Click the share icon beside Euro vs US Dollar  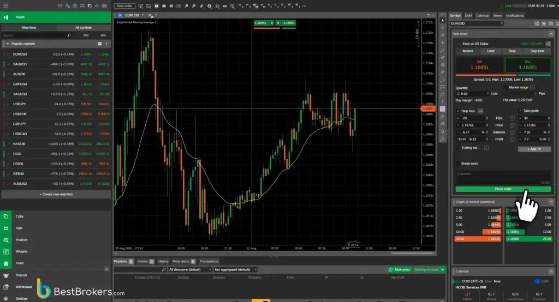click(548, 44)
